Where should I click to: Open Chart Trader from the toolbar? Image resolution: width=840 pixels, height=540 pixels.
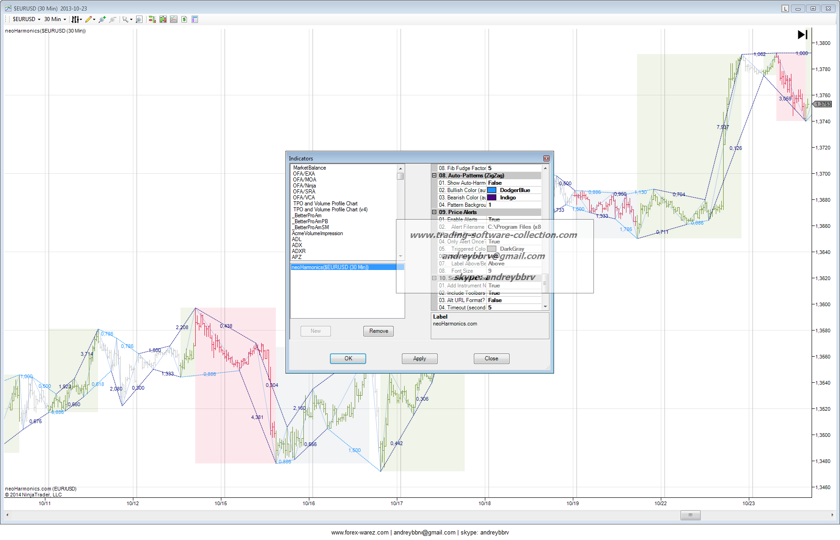[152, 19]
